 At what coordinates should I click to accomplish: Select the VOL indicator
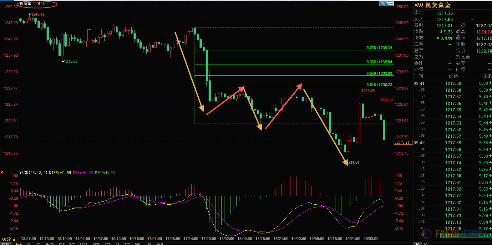(38, 244)
